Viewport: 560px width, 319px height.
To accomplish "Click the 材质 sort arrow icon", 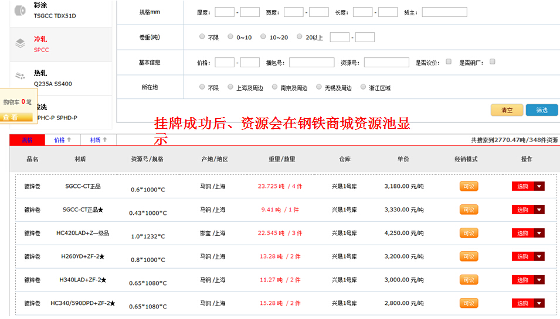I will click(x=105, y=140).
